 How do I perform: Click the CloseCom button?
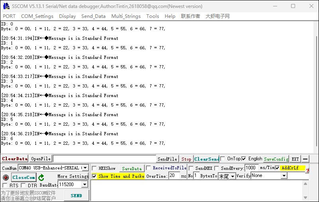24,177
